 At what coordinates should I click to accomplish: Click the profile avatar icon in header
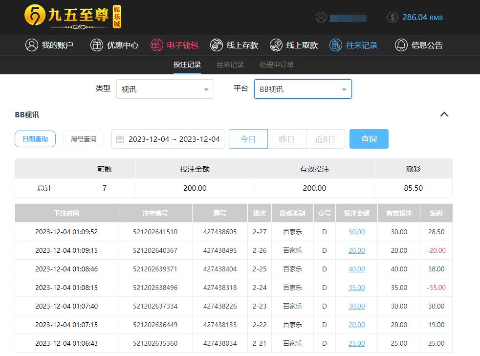(321, 17)
